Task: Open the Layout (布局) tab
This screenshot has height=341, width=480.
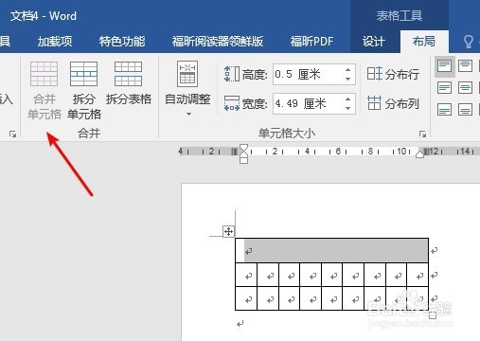Action: pyautogui.click(x=424, y=42)
